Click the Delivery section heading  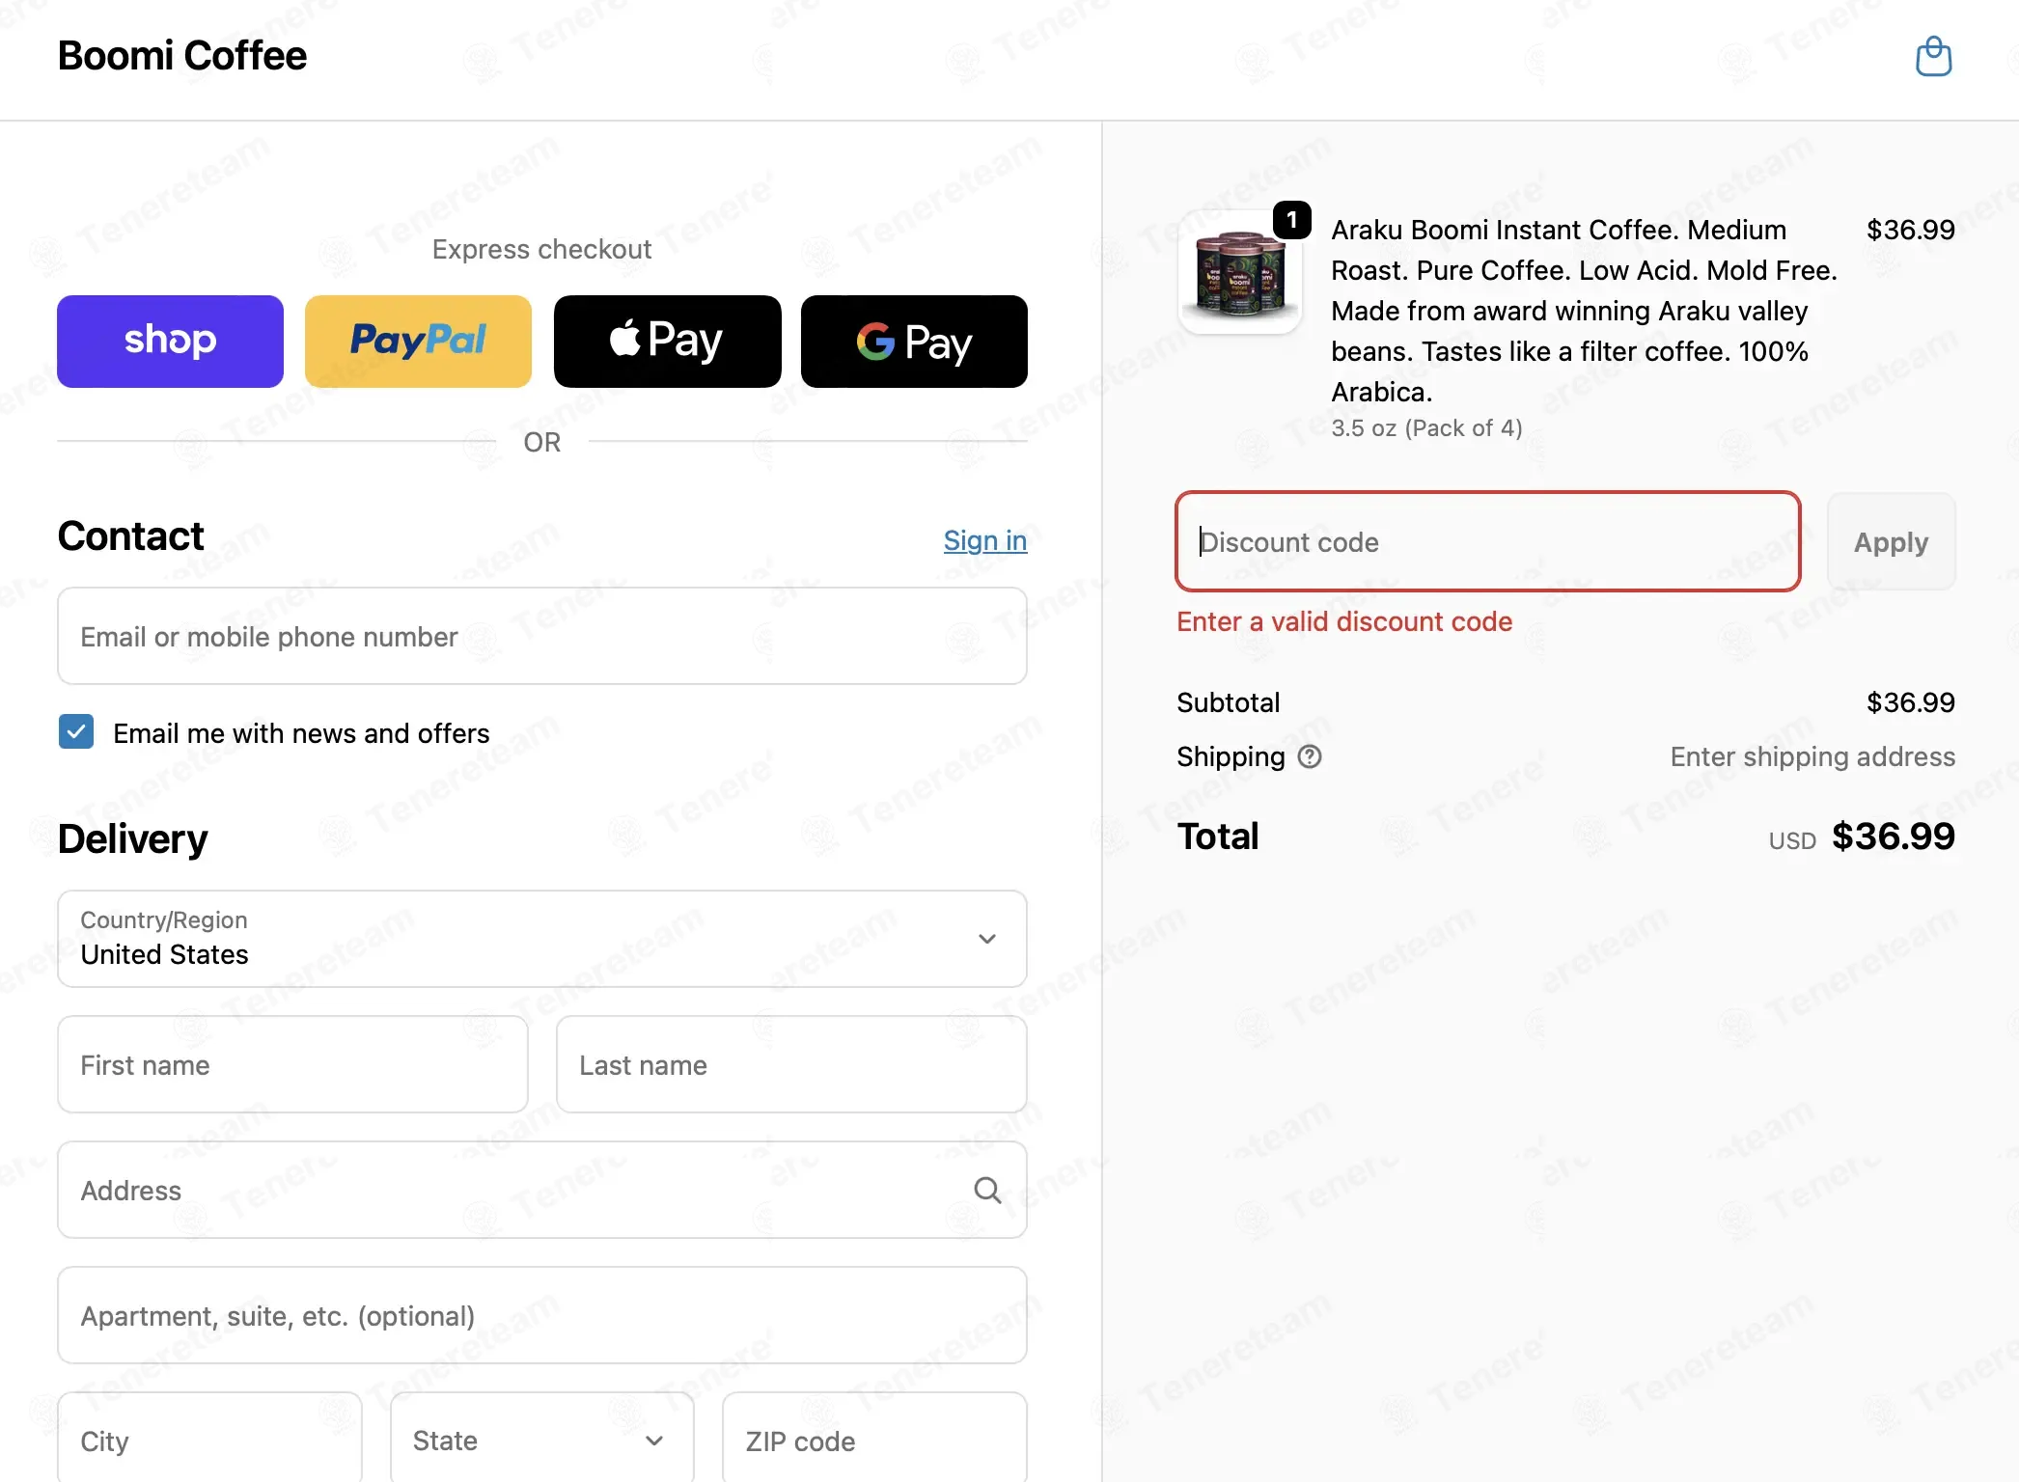click(x=132, y=838)
